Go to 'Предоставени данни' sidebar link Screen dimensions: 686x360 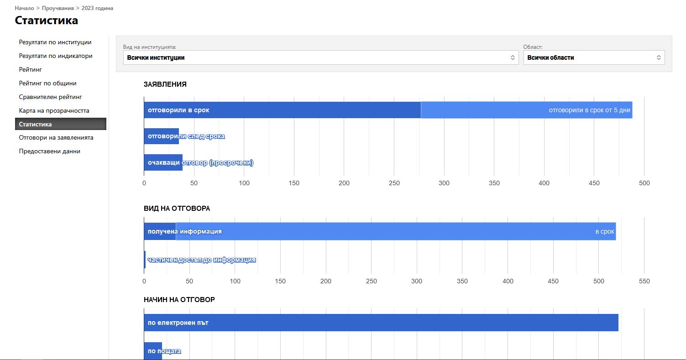[x=50, y=151]
